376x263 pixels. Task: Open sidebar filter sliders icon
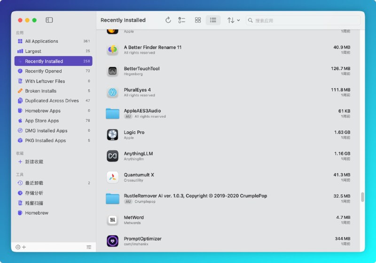coord(89,247)
